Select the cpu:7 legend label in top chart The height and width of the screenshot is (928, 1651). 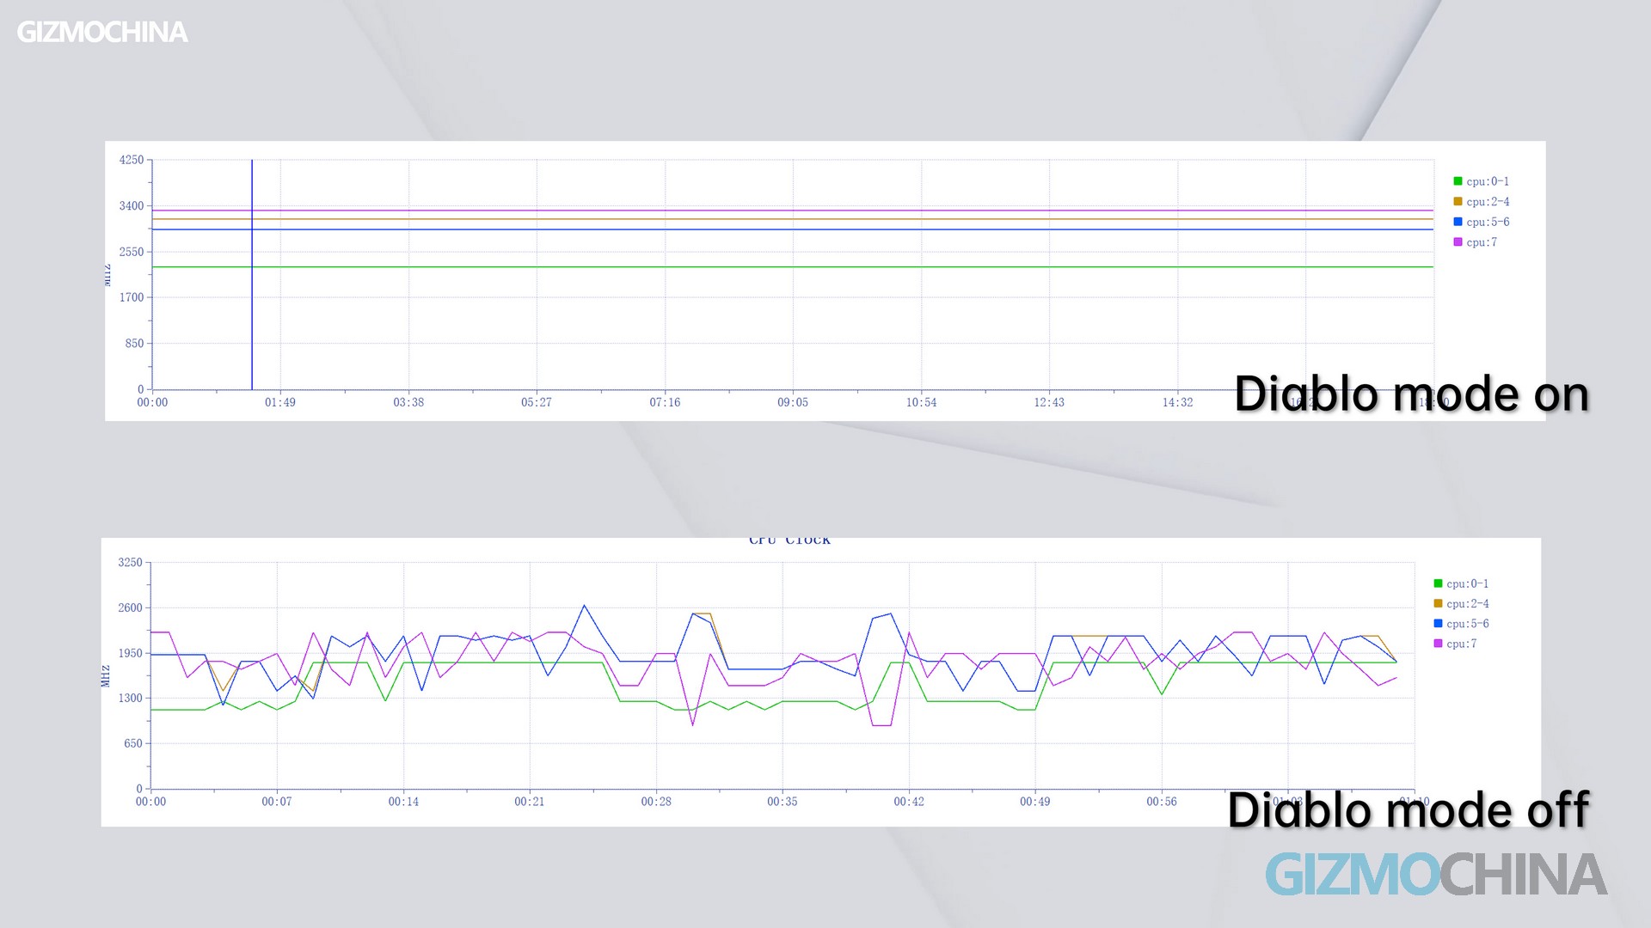click(1482, 242)
